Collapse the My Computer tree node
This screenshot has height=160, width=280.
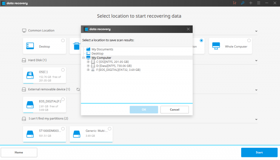tap(83, 58)
